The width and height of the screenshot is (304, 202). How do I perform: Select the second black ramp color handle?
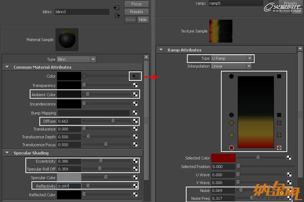click(x=231, y=115)
